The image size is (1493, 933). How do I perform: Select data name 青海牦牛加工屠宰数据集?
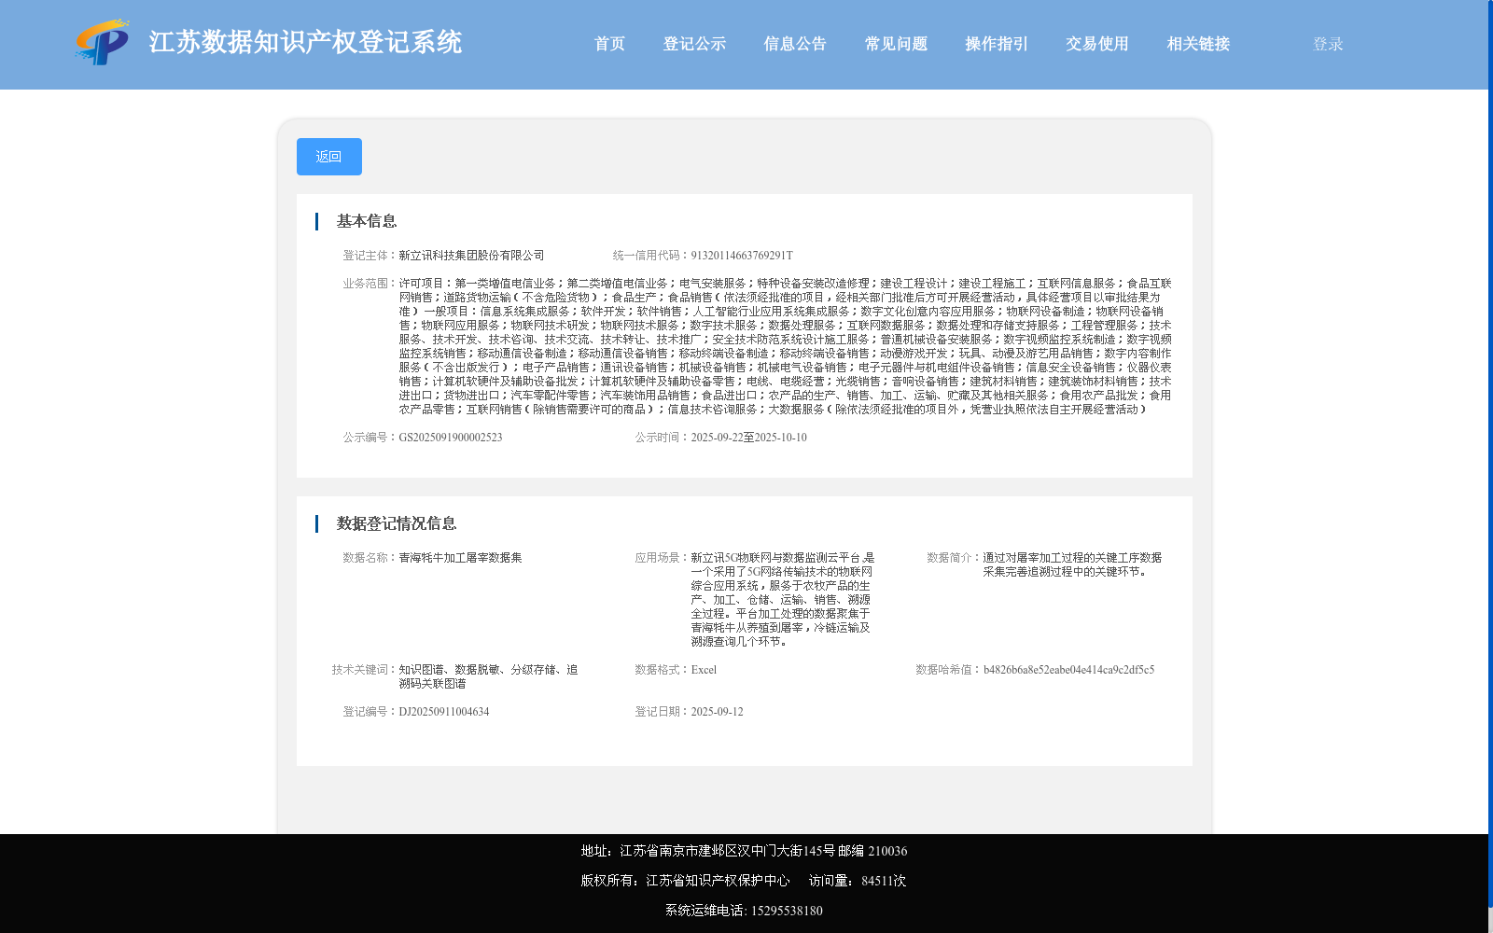pyautogui.click(x=461, y=558)
